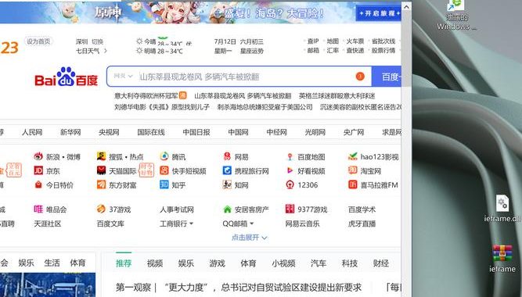The height and width of the screenshot is (297, 522).
Task: Click the 喜马拉雅FM icon
Action: pos(353,184)
